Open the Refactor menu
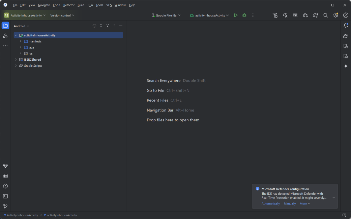351x219 pixels. tap(69, 5)
